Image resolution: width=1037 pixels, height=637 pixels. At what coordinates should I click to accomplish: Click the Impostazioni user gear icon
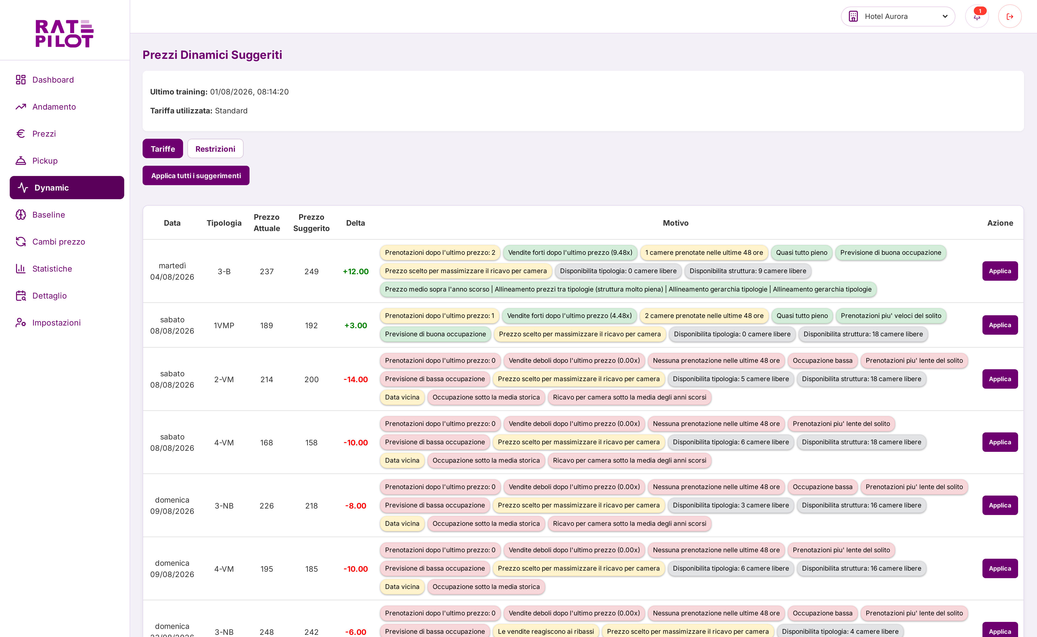pyautogui.click(x=21, y=322)
